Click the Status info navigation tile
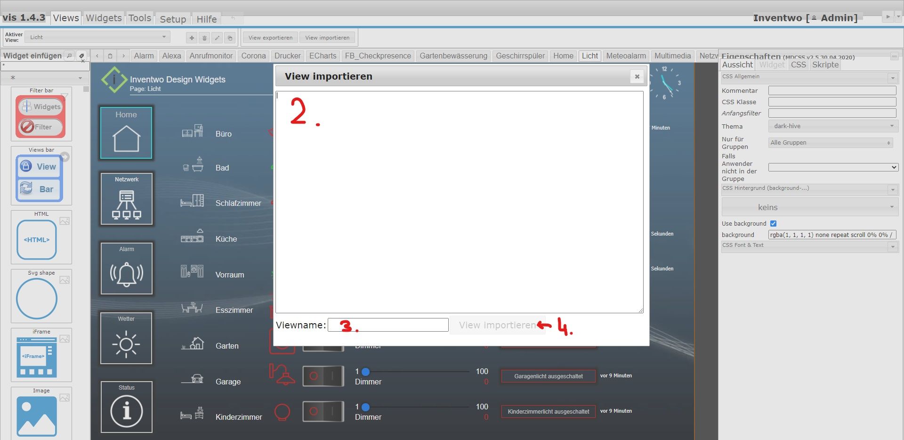Screen dimensions: 904x440 click(126, 407)
